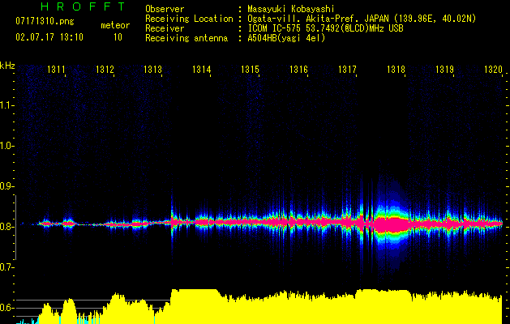Click the meteor count value 10
The height and width of the screenshot is (324, 510).
coord(118,37)
